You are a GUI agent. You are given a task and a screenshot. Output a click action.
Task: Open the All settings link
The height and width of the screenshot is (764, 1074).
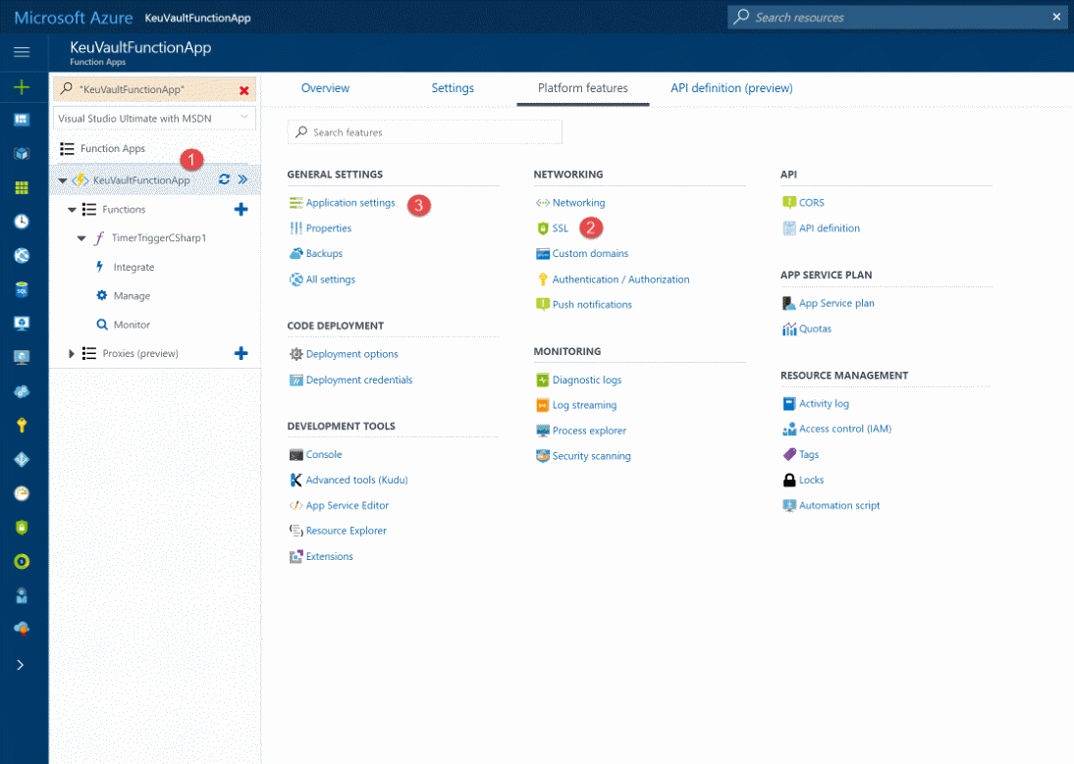pyautogui.click(x=330, y=280)
